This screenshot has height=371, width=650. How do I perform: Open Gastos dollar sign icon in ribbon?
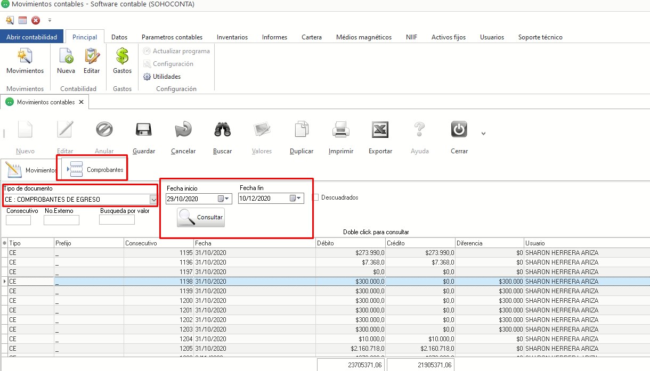pos(122,56)
